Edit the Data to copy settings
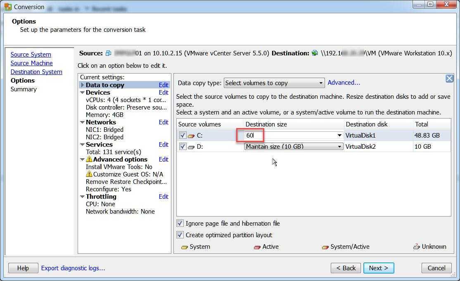The height and width of the screenshot is (281, 460). coord(164,85)
